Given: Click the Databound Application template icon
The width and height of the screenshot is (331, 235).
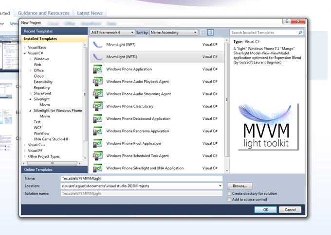Looking at the screenshot, I should point(97,119).
